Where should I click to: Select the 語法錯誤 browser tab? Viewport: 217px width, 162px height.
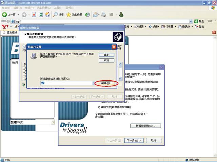(x=10, y=32)
